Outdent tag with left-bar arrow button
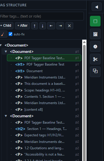Screen dimensions: 104x161 [51, 26]
